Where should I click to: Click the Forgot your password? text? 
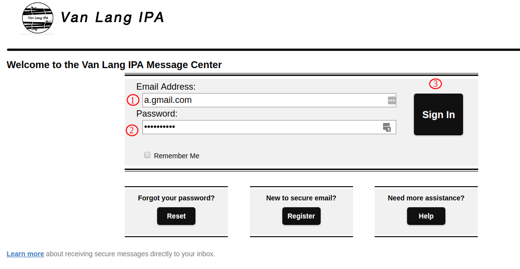tap(176, 198)
